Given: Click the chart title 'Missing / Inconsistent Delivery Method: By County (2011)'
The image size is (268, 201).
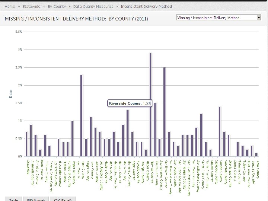Looking at the screenshot, I should 76,19.
